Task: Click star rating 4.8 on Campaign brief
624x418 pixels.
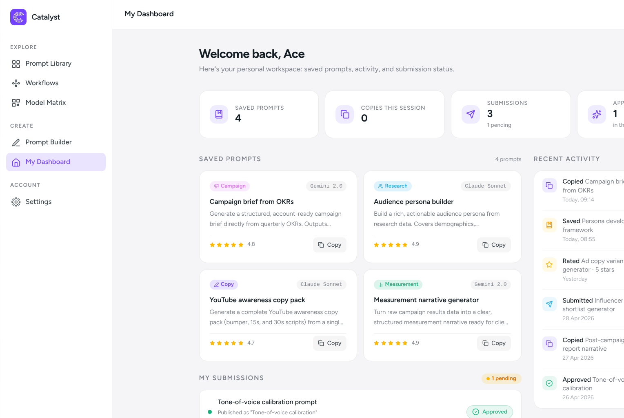Action: (232, 245)
